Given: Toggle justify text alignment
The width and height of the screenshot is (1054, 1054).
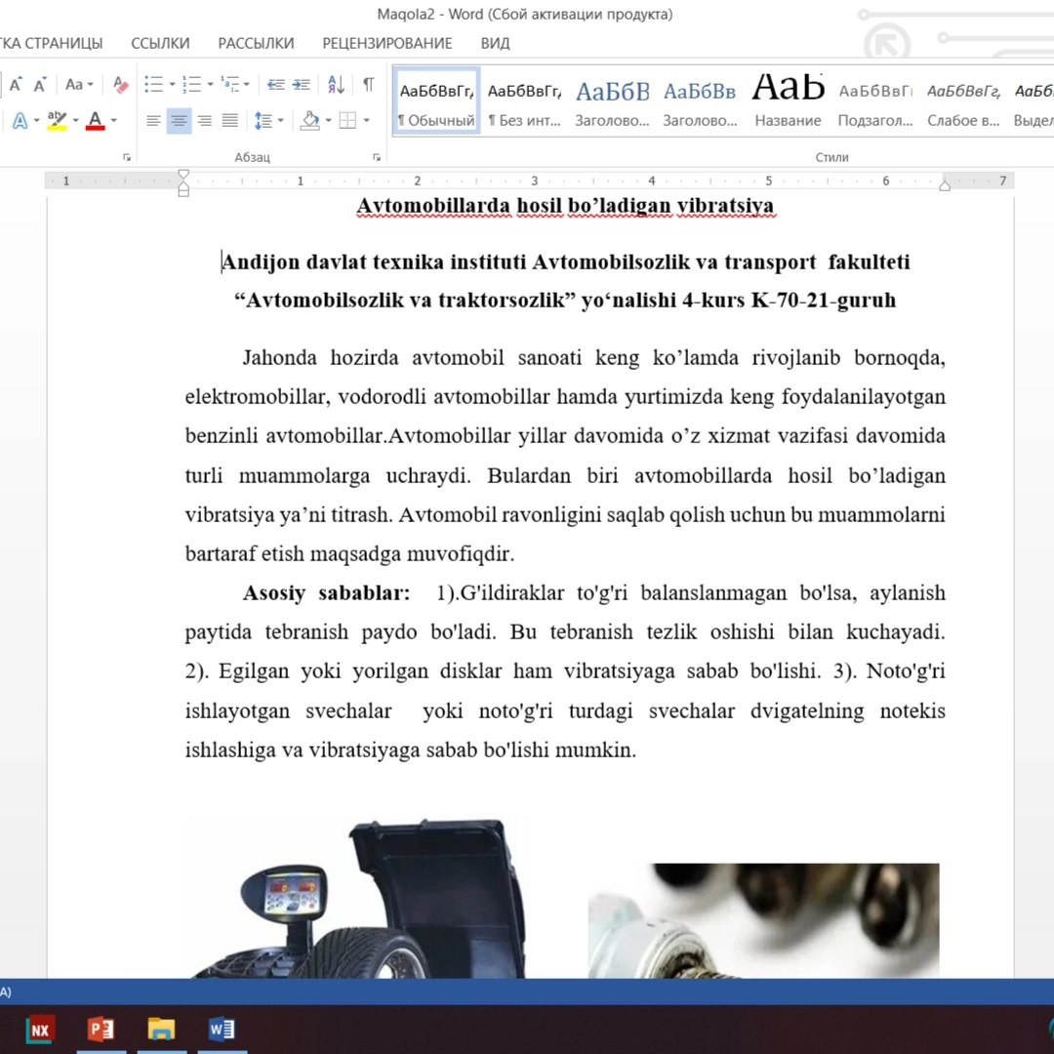Looking at the screenshot, I should tap(229, 121).
